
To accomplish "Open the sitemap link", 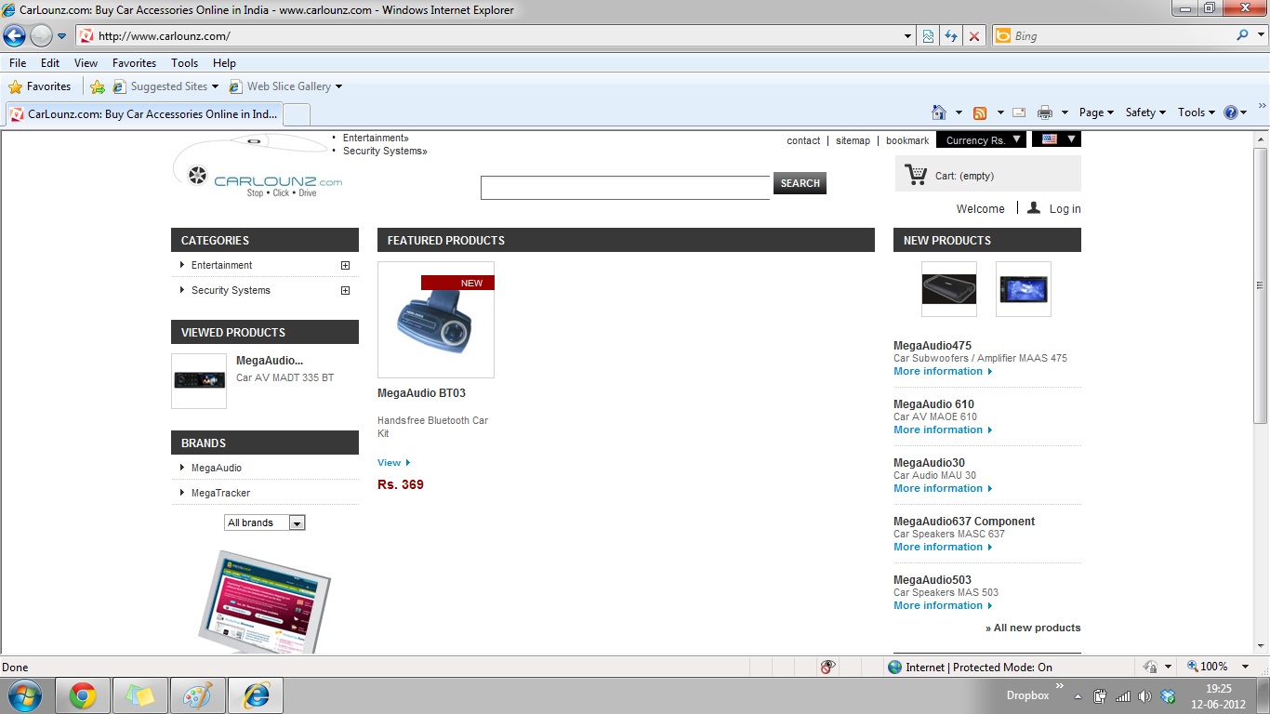I will [853, 140].
